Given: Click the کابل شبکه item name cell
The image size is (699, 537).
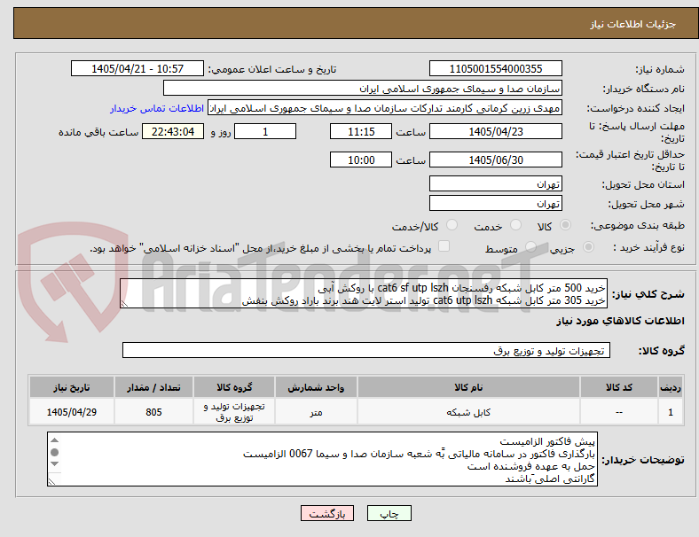Looking at the screenshot, I should pyautogui.click(x=468, y=412).
